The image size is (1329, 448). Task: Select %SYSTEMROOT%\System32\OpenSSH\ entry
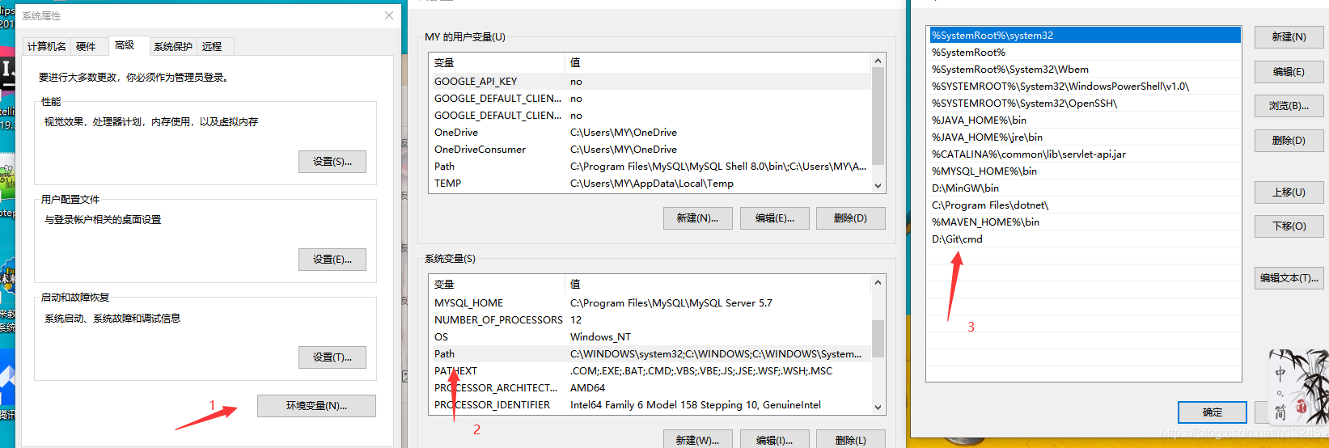tap(1084, 104)
